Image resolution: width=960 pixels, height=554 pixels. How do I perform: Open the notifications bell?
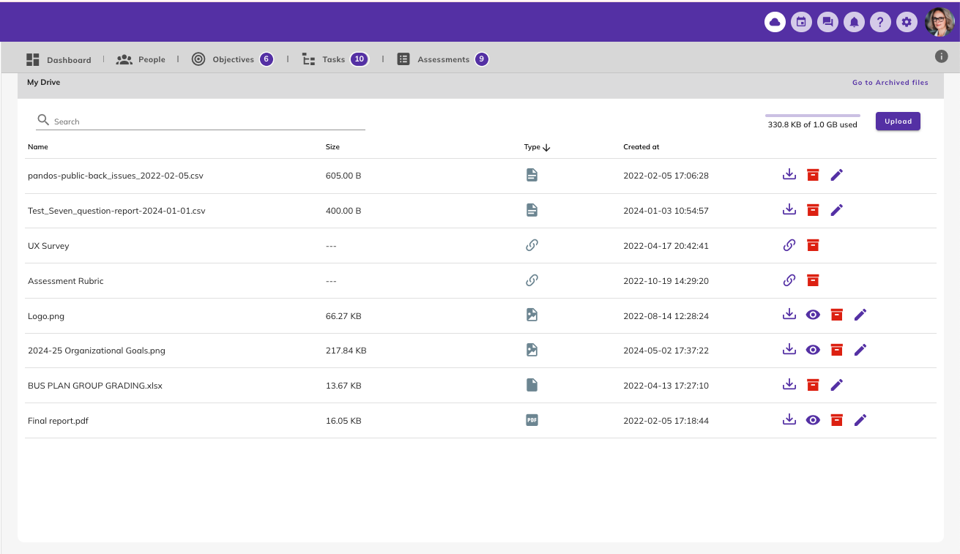click(x=854, y=22)
